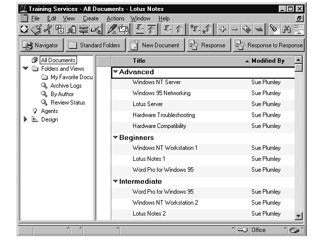Click the save-to-book toolbar icon
Image resolution: width=318 pixels, height=239 pixels.
pos(36,29)
